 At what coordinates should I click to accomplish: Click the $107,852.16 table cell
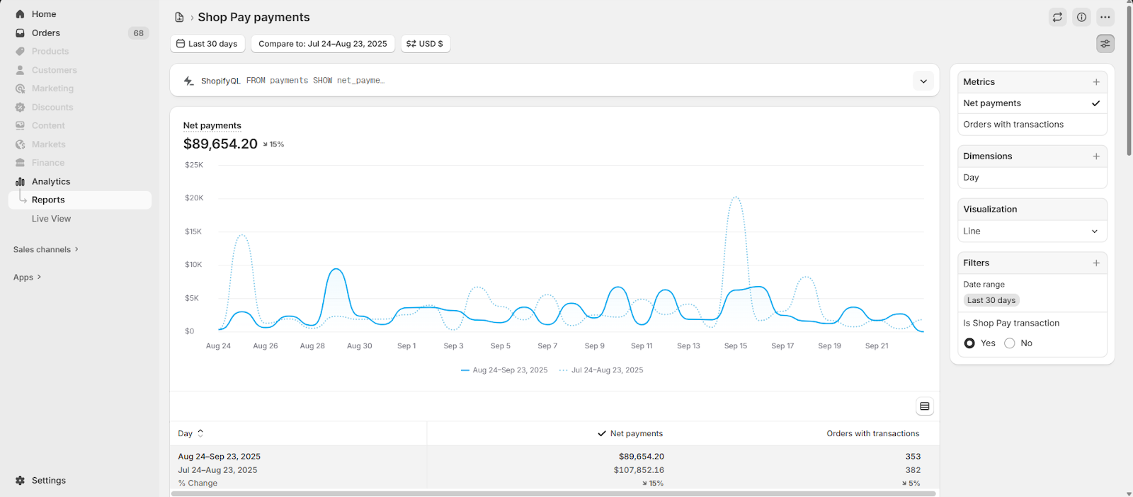tap(639, 470)
